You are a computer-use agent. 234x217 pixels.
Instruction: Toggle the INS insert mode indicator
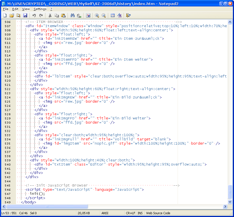click(140, 213)
